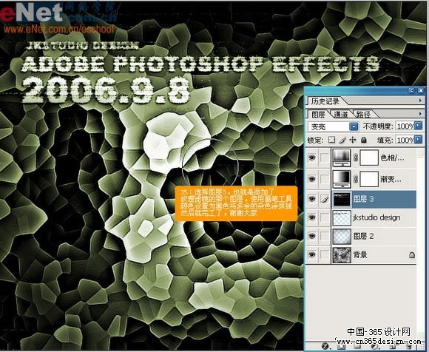This screenshot has height=352, width=429.
Task: Click the add layer style icon
Action: (x=325, y=346)
